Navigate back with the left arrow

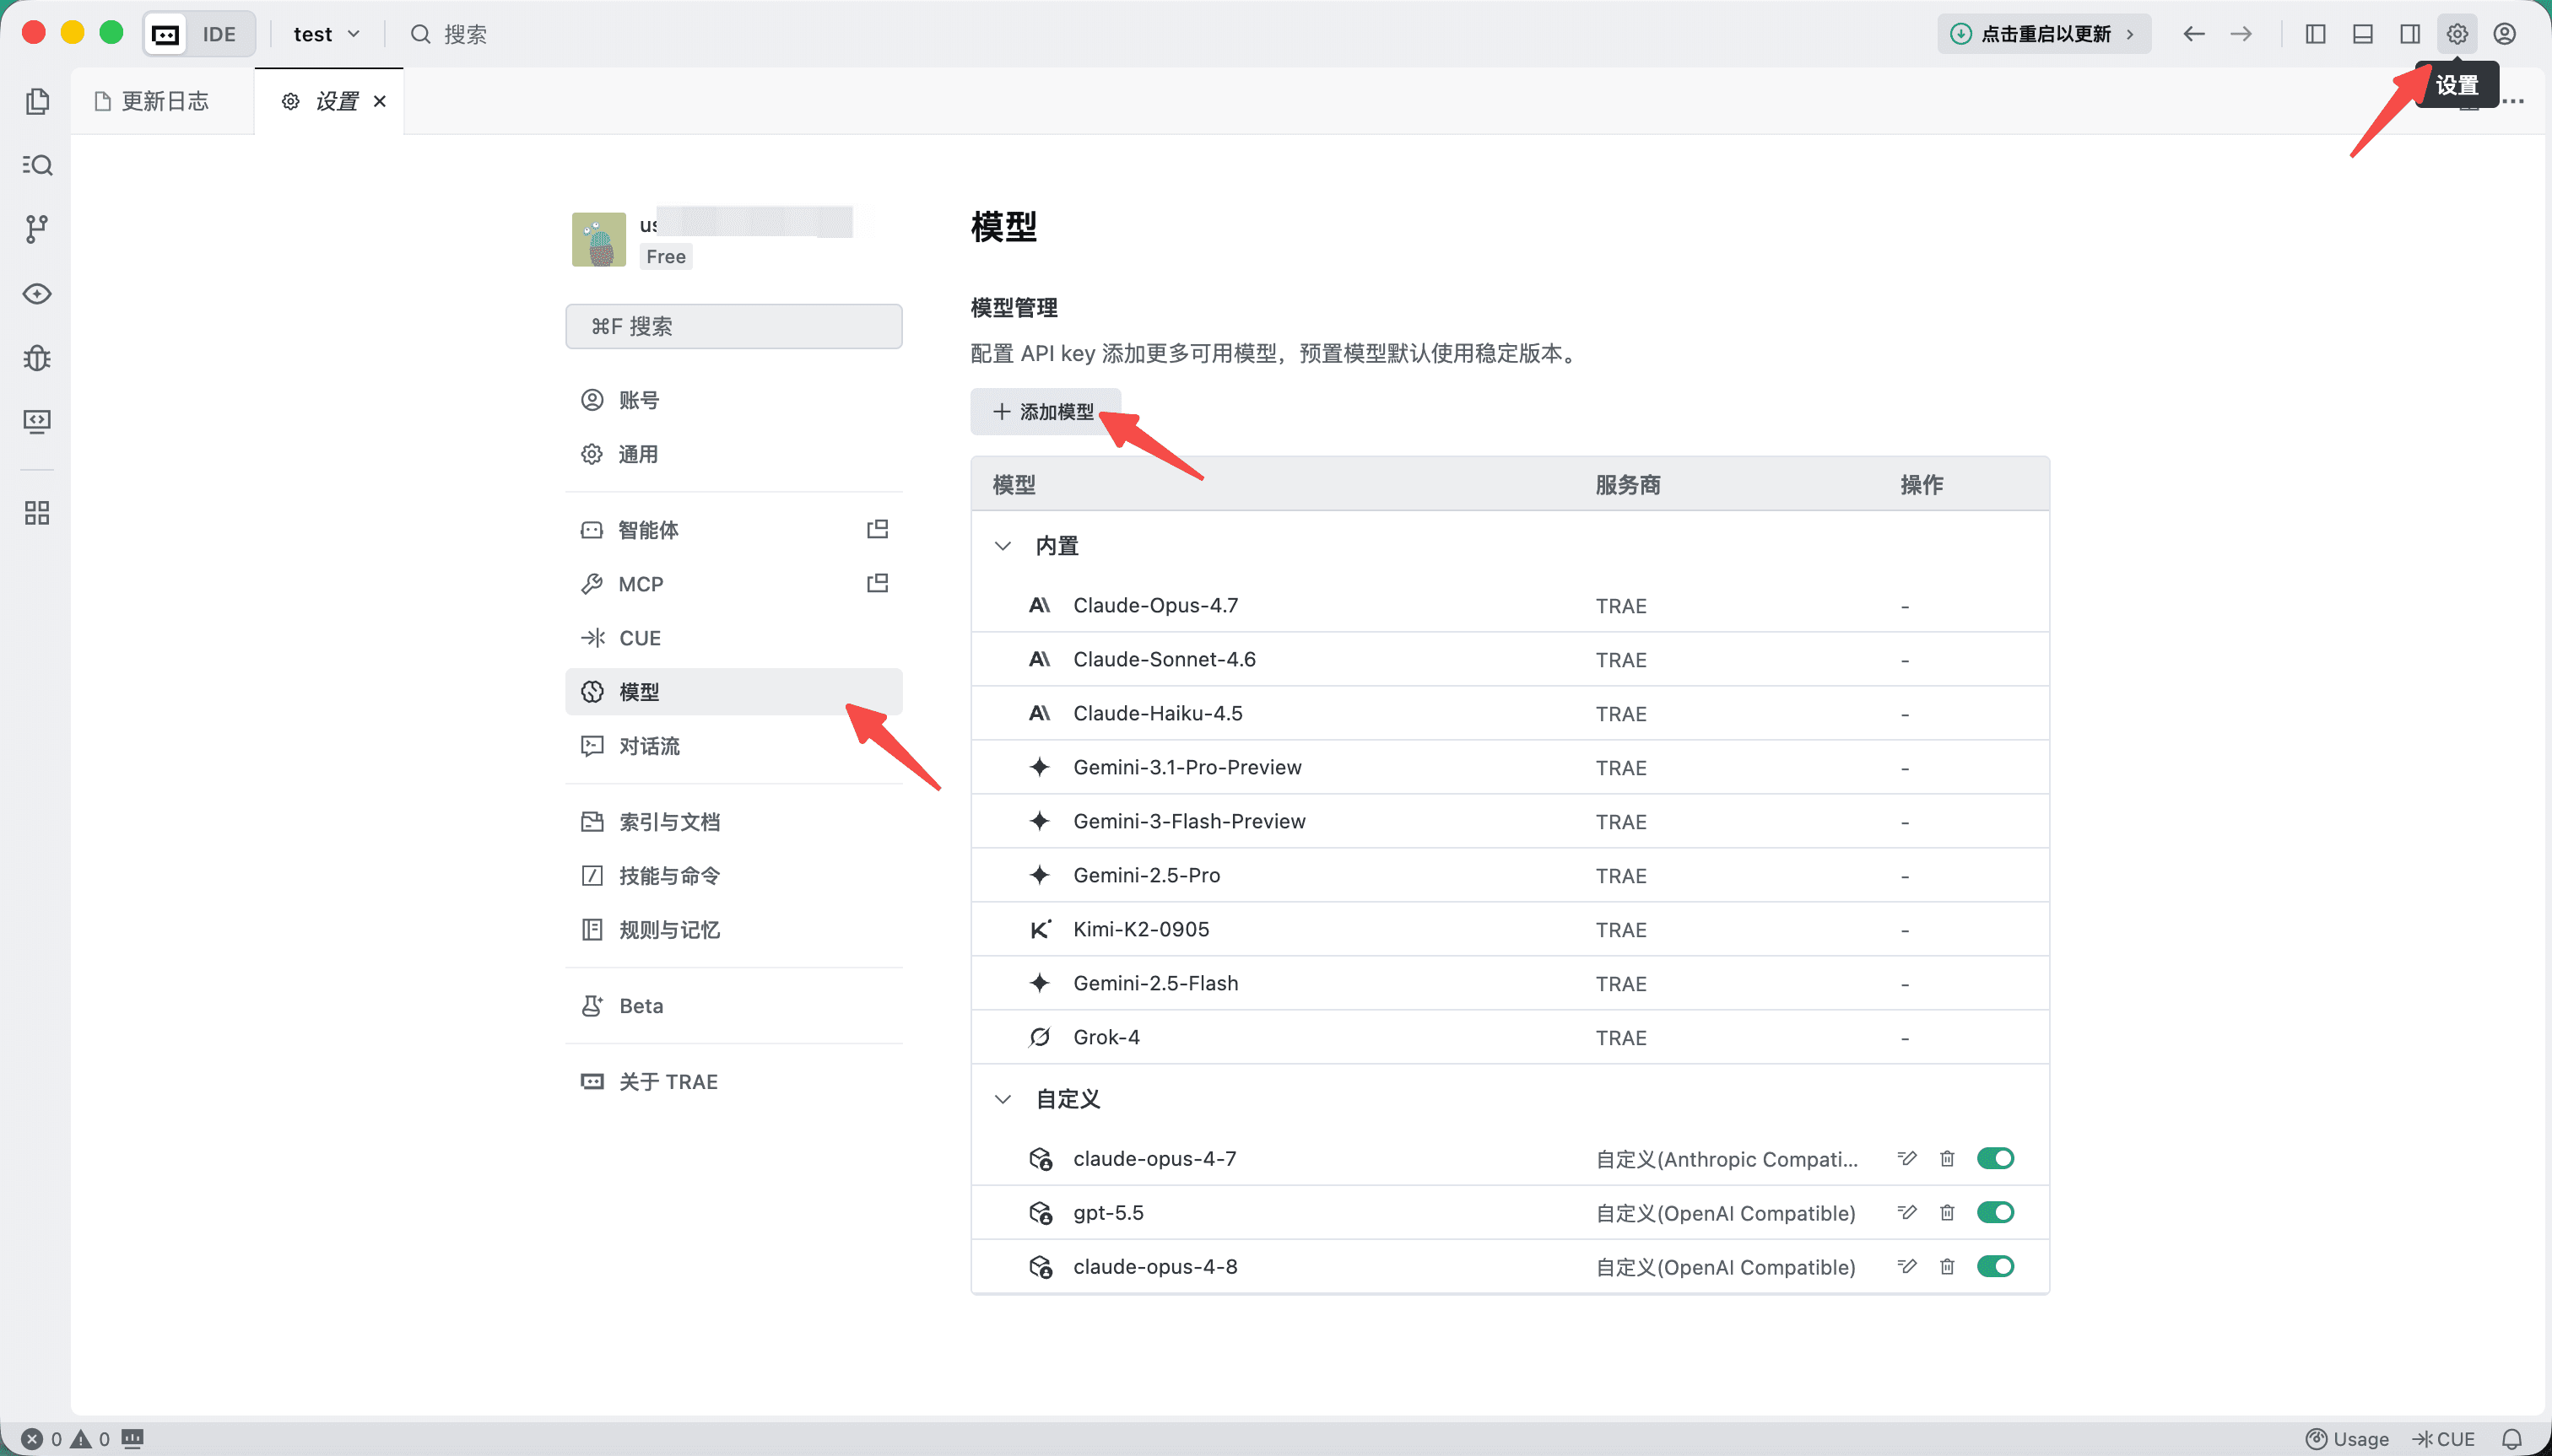pos(2194,34)
